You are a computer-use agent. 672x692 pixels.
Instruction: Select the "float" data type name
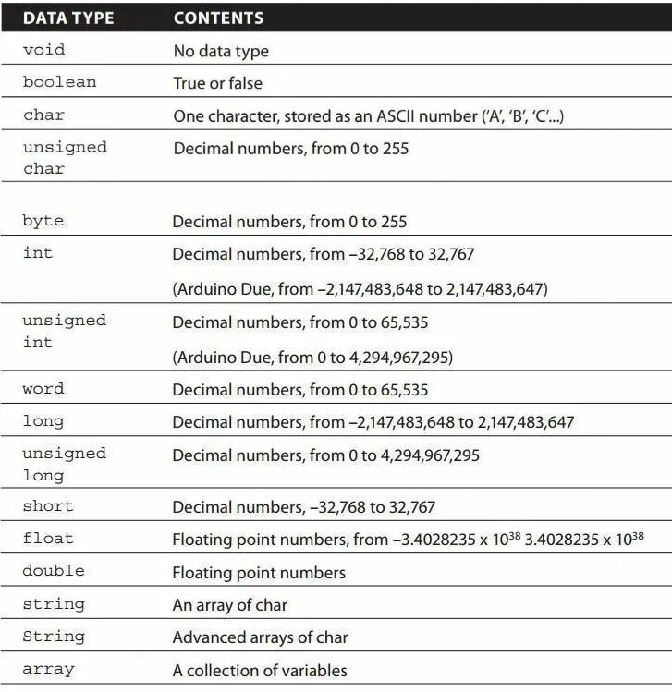(48, 538)
